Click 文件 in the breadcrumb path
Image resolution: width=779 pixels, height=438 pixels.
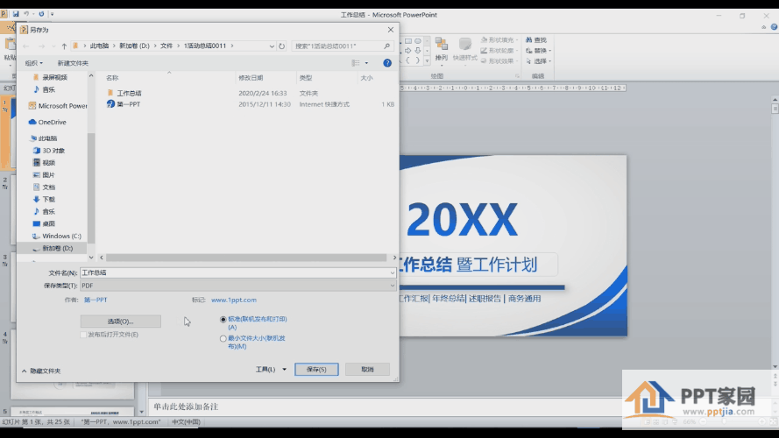pyautogui.click(x=166, y=46)
